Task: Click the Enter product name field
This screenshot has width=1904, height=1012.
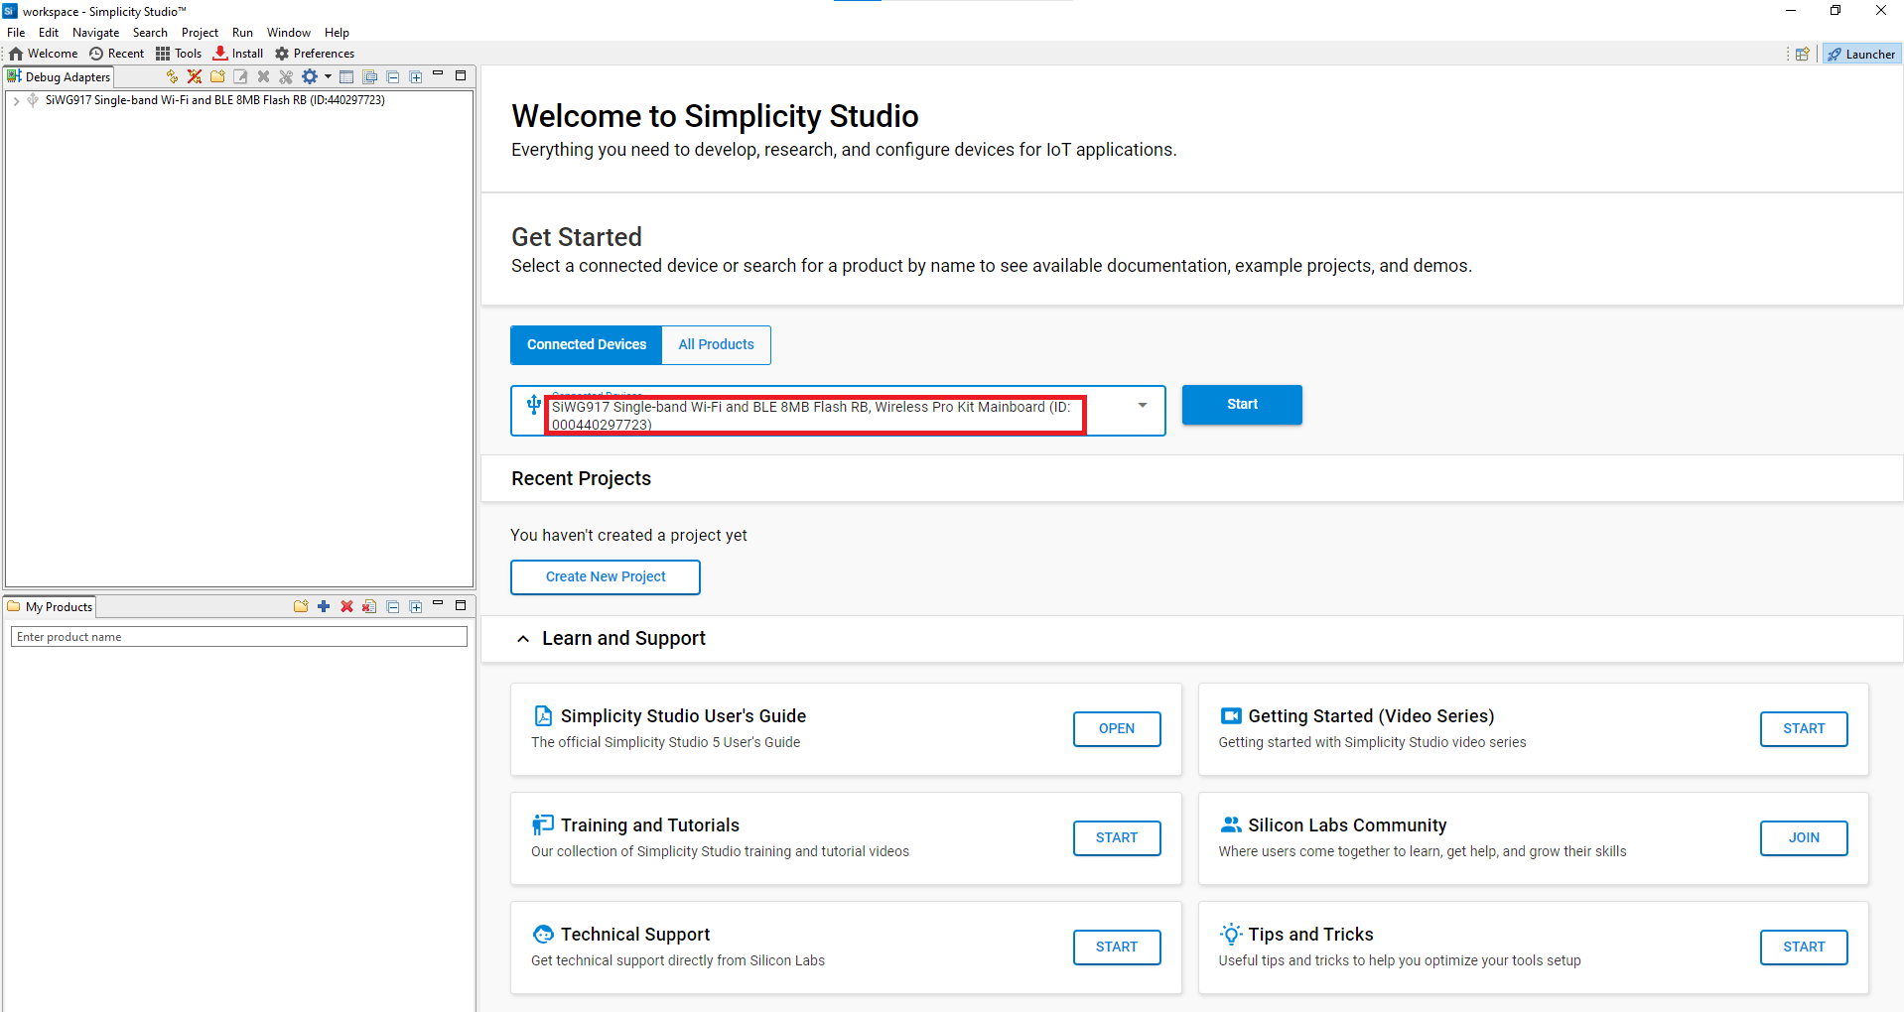Action: (x=238, y=637)
